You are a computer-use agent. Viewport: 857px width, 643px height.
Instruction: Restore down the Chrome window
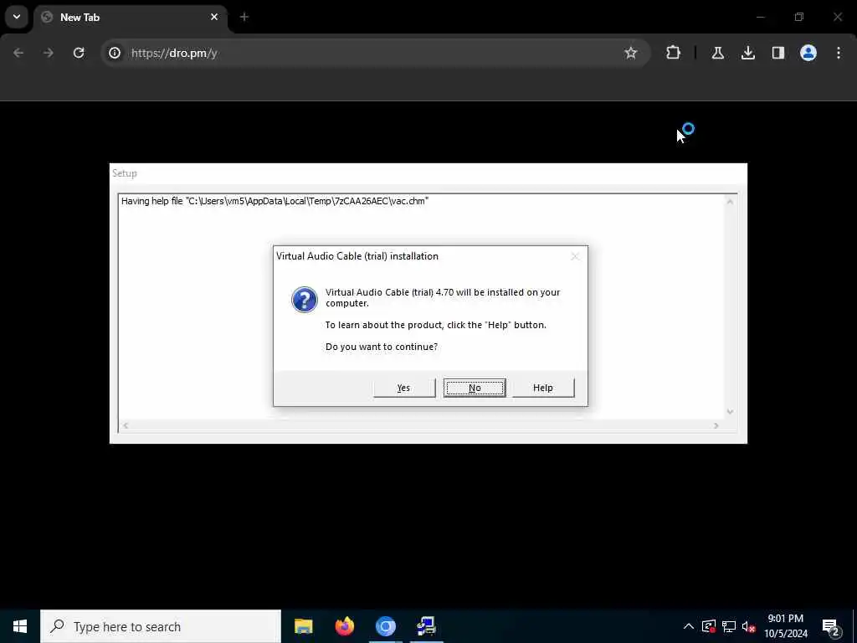pos(799,17)
